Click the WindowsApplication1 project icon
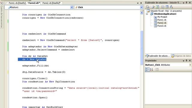 pyautogui.click(x=152, y=14)
